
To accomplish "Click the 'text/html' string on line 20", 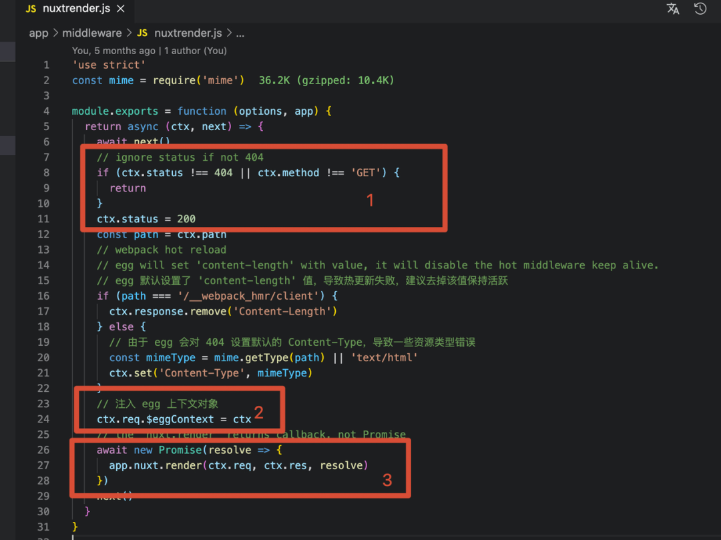I will click(x=383, y=358).
